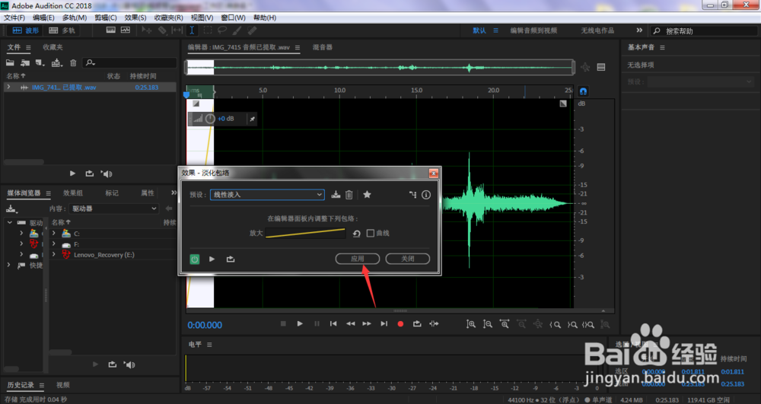Open the preset dropdown in the effect dialog
Screen dimensions: 761x404
coord(267,195)
